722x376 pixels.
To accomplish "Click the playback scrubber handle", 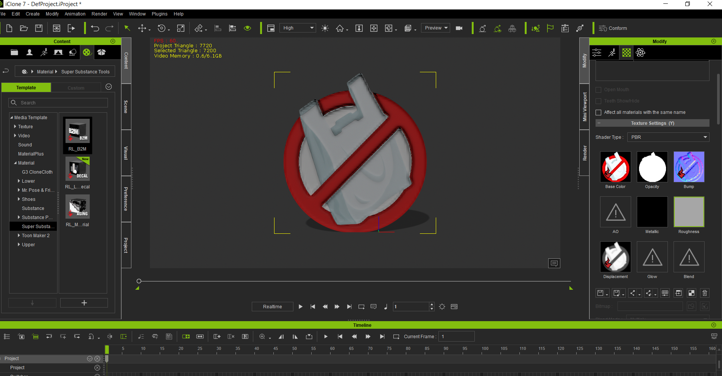I will tap(139, 281).
